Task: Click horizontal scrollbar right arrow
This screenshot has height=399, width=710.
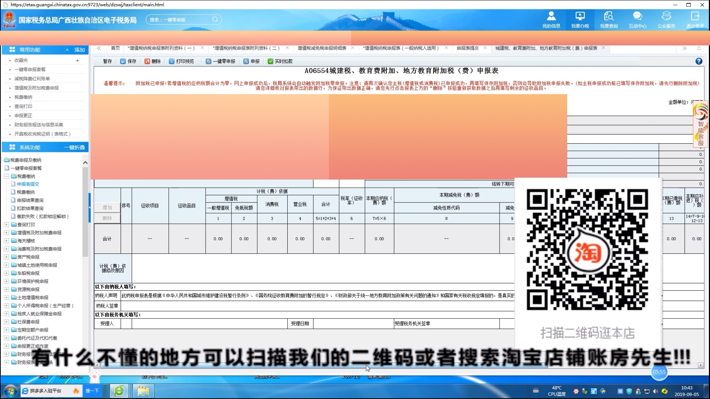Action: tap(700, 365)
